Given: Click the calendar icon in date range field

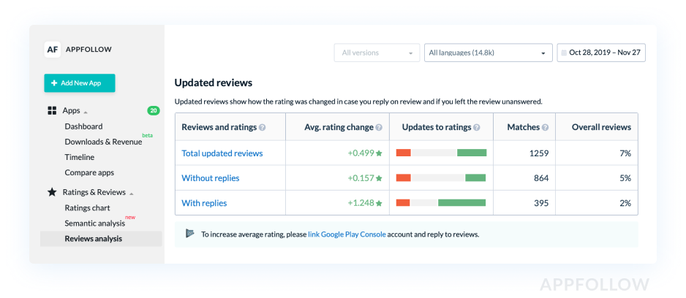Looking at the screenshot, I should (x=564, y=53).
